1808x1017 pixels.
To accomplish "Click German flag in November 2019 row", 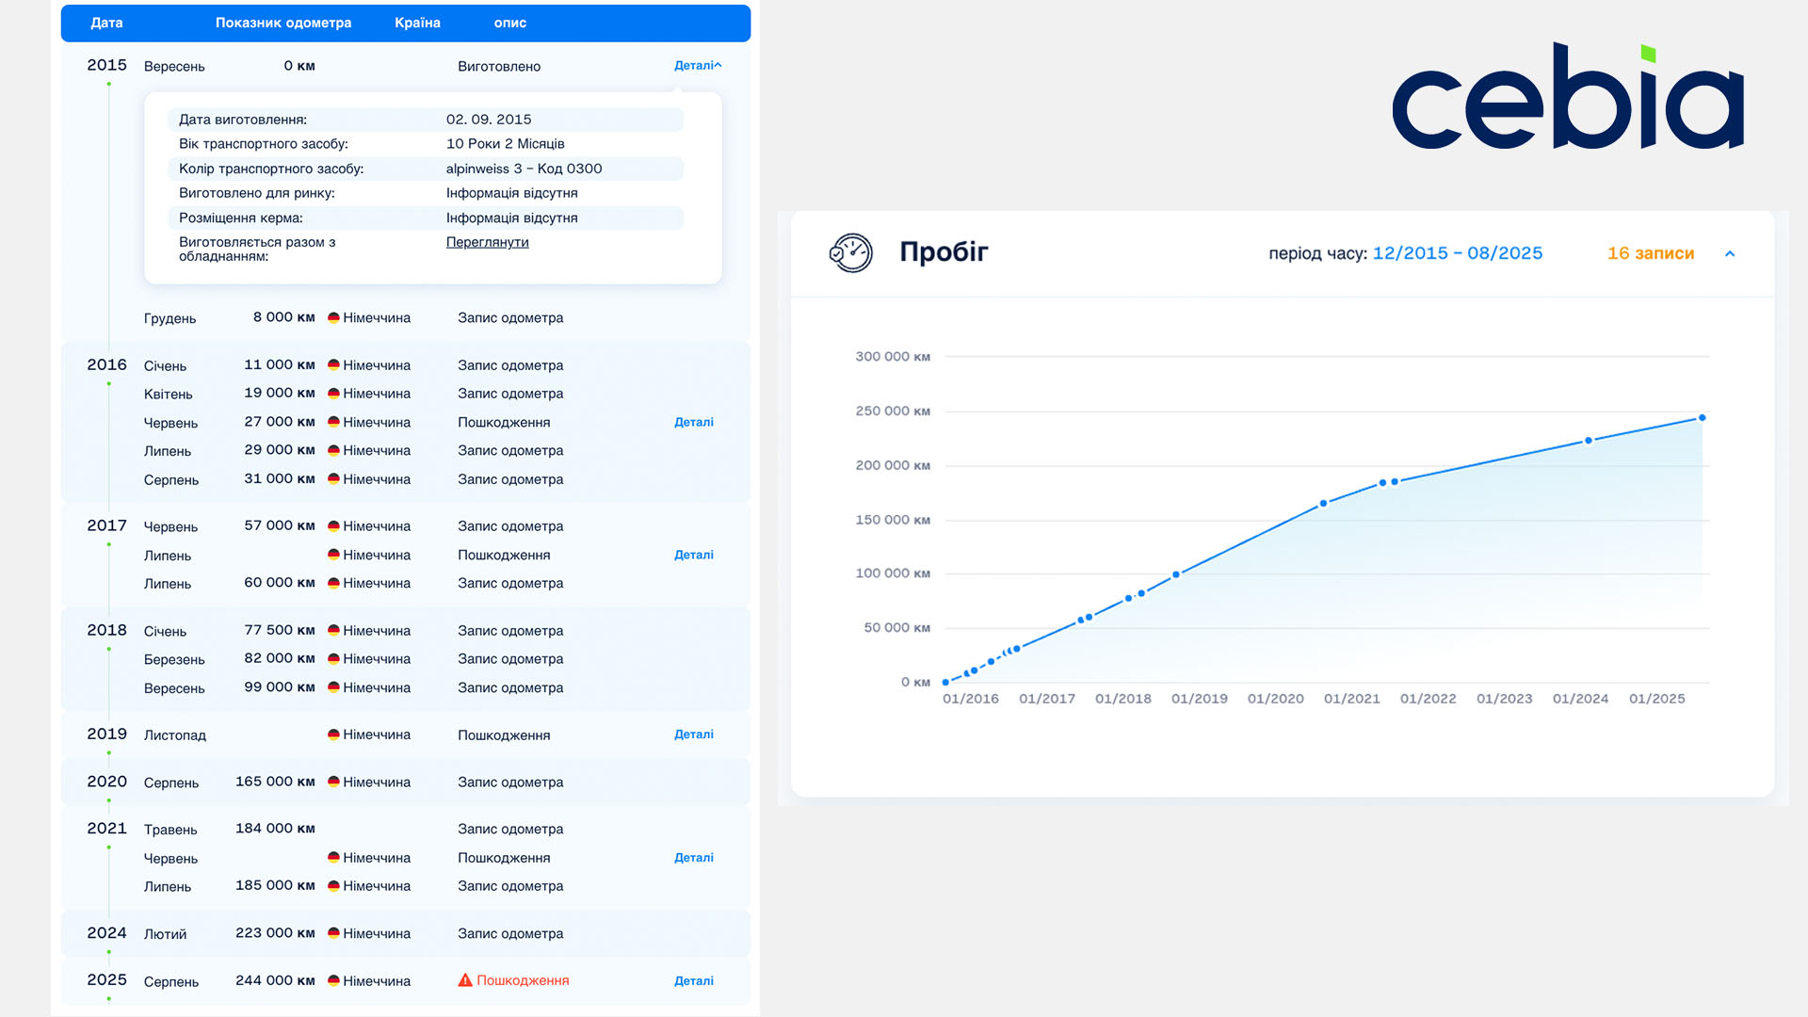I will click(333, 734).
